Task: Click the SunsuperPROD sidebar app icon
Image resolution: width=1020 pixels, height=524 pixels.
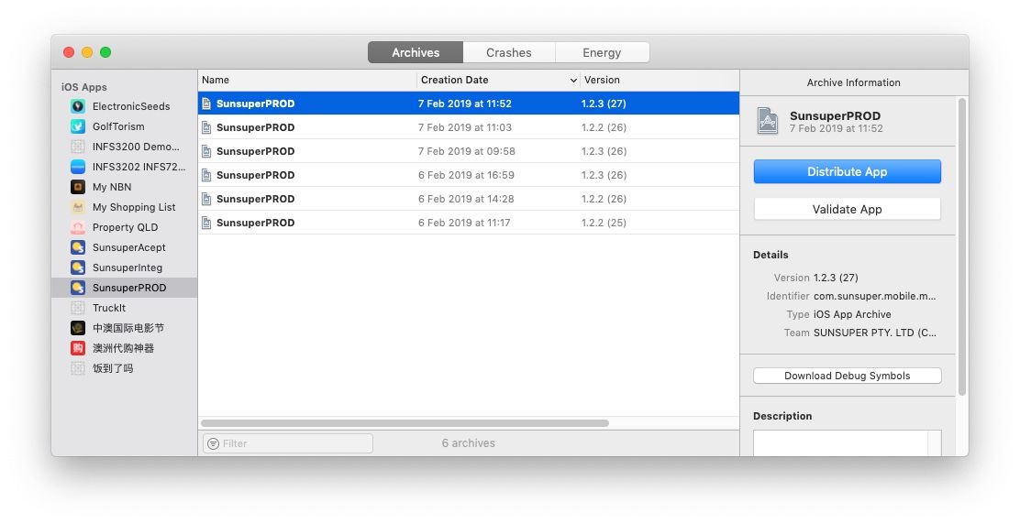Action: click(78, 287)
